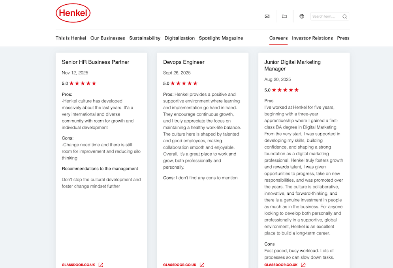Screen dimensions: 393x268
Task: Open the globe language selector
Action: tap(302, 17)
